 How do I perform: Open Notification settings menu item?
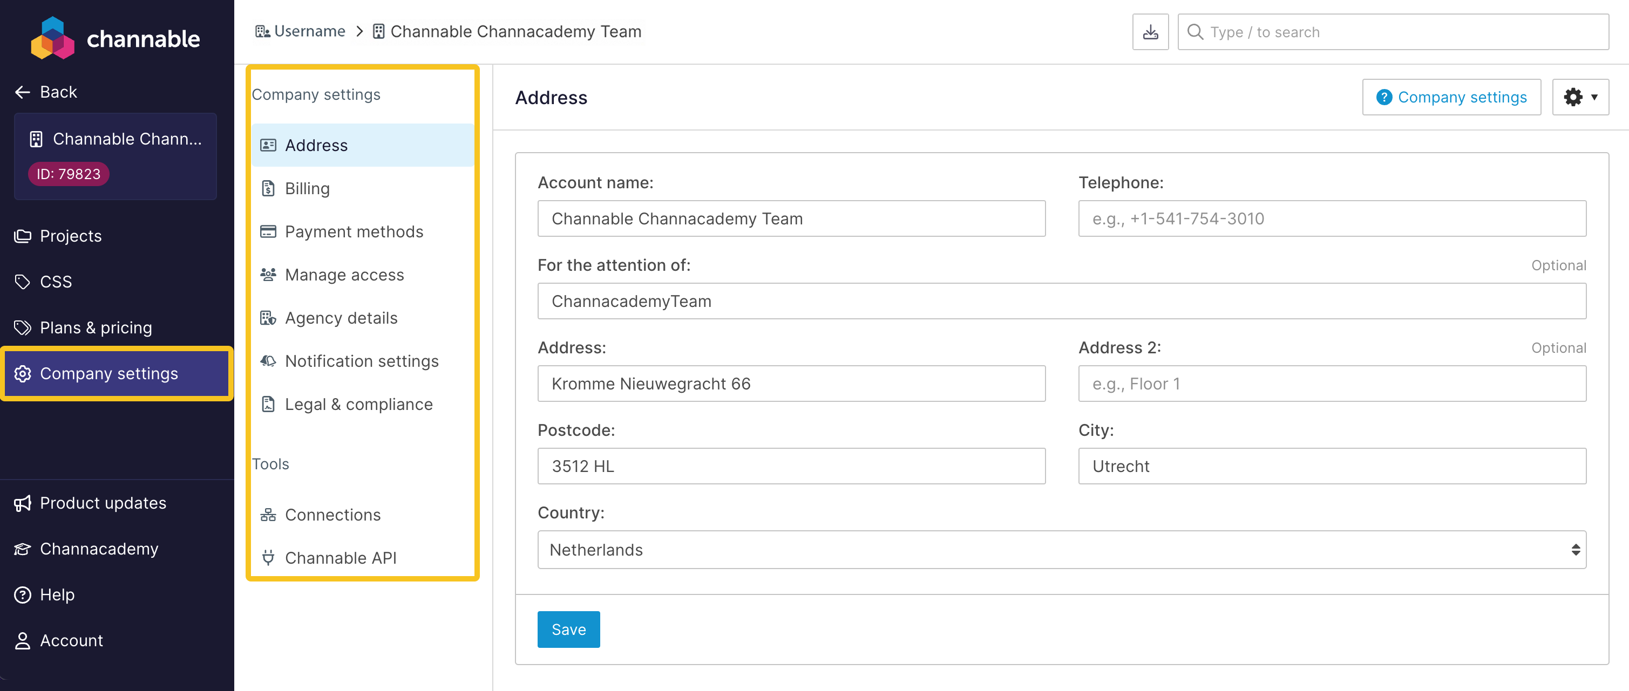361,361
